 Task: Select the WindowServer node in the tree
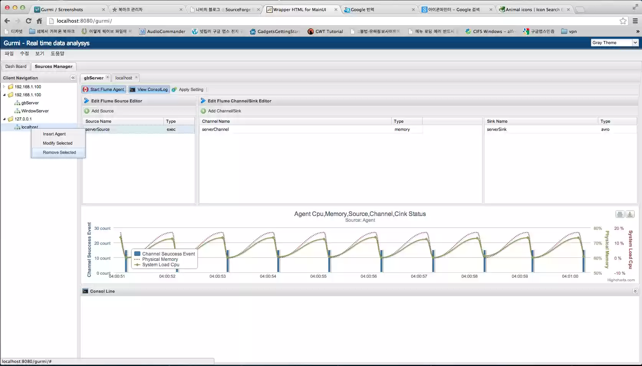pyautogui.click(x=35, y=111)
